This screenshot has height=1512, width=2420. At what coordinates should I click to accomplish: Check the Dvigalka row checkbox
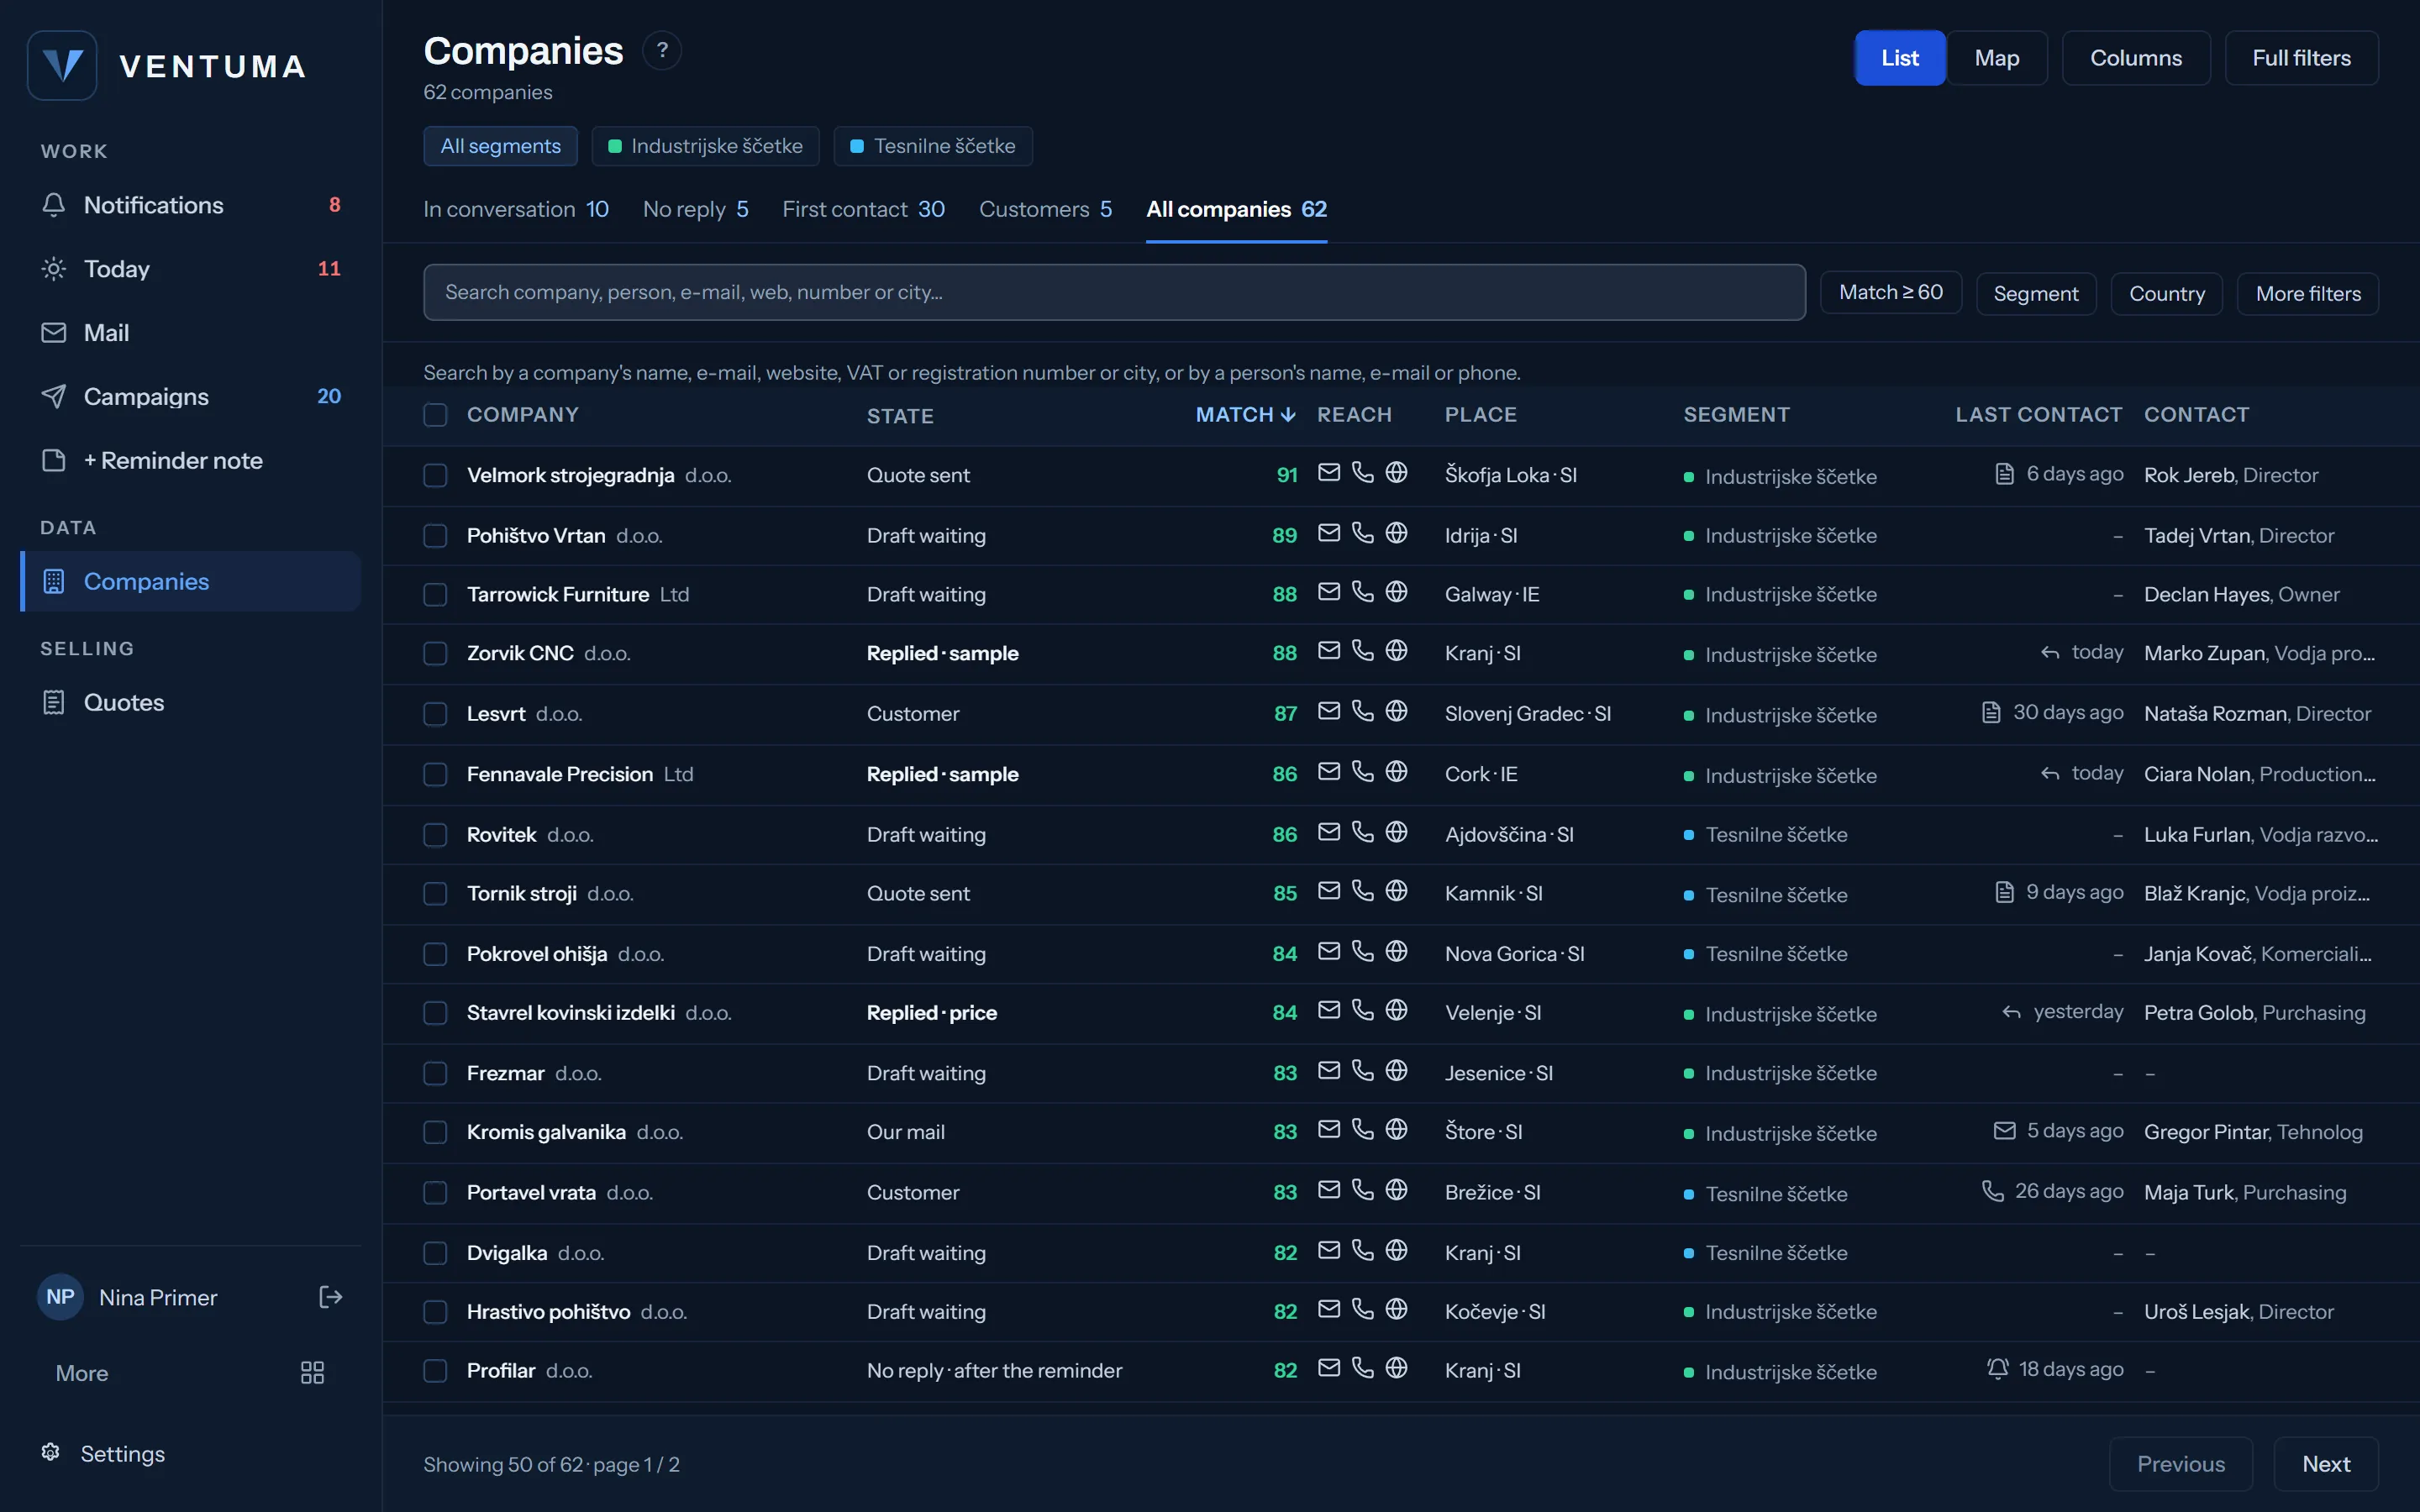tap(435, 1253)
